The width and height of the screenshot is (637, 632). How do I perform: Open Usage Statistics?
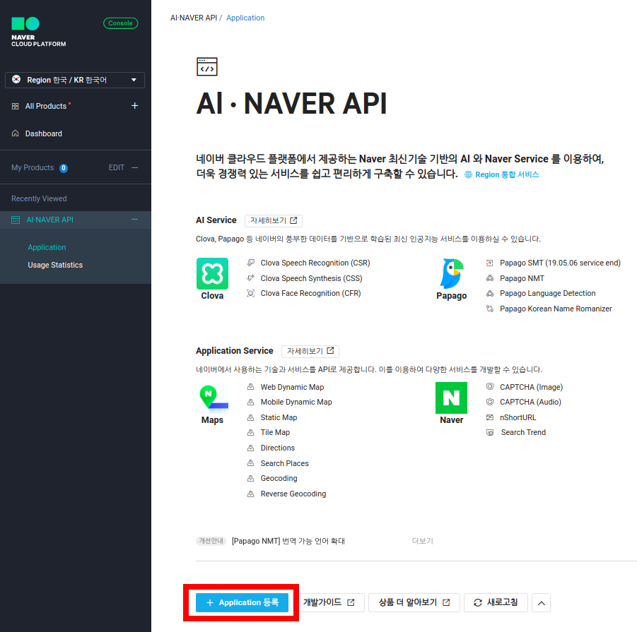[x=55, y=265]
